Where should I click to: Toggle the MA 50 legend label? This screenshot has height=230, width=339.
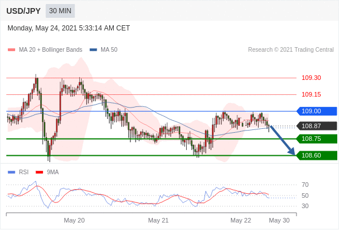(x=109, y=50)
